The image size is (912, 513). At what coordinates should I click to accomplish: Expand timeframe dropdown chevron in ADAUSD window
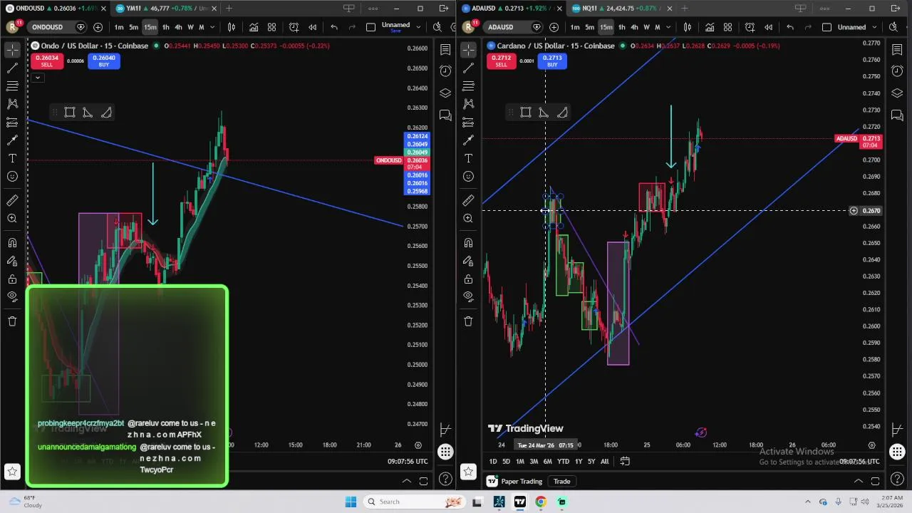[x=668, y=27]
